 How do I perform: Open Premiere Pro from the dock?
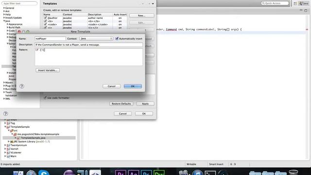tap(121, 173)
